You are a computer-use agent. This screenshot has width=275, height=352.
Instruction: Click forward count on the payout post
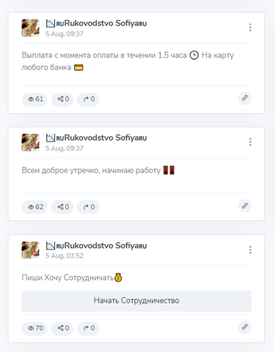click(x=88, y=99)
